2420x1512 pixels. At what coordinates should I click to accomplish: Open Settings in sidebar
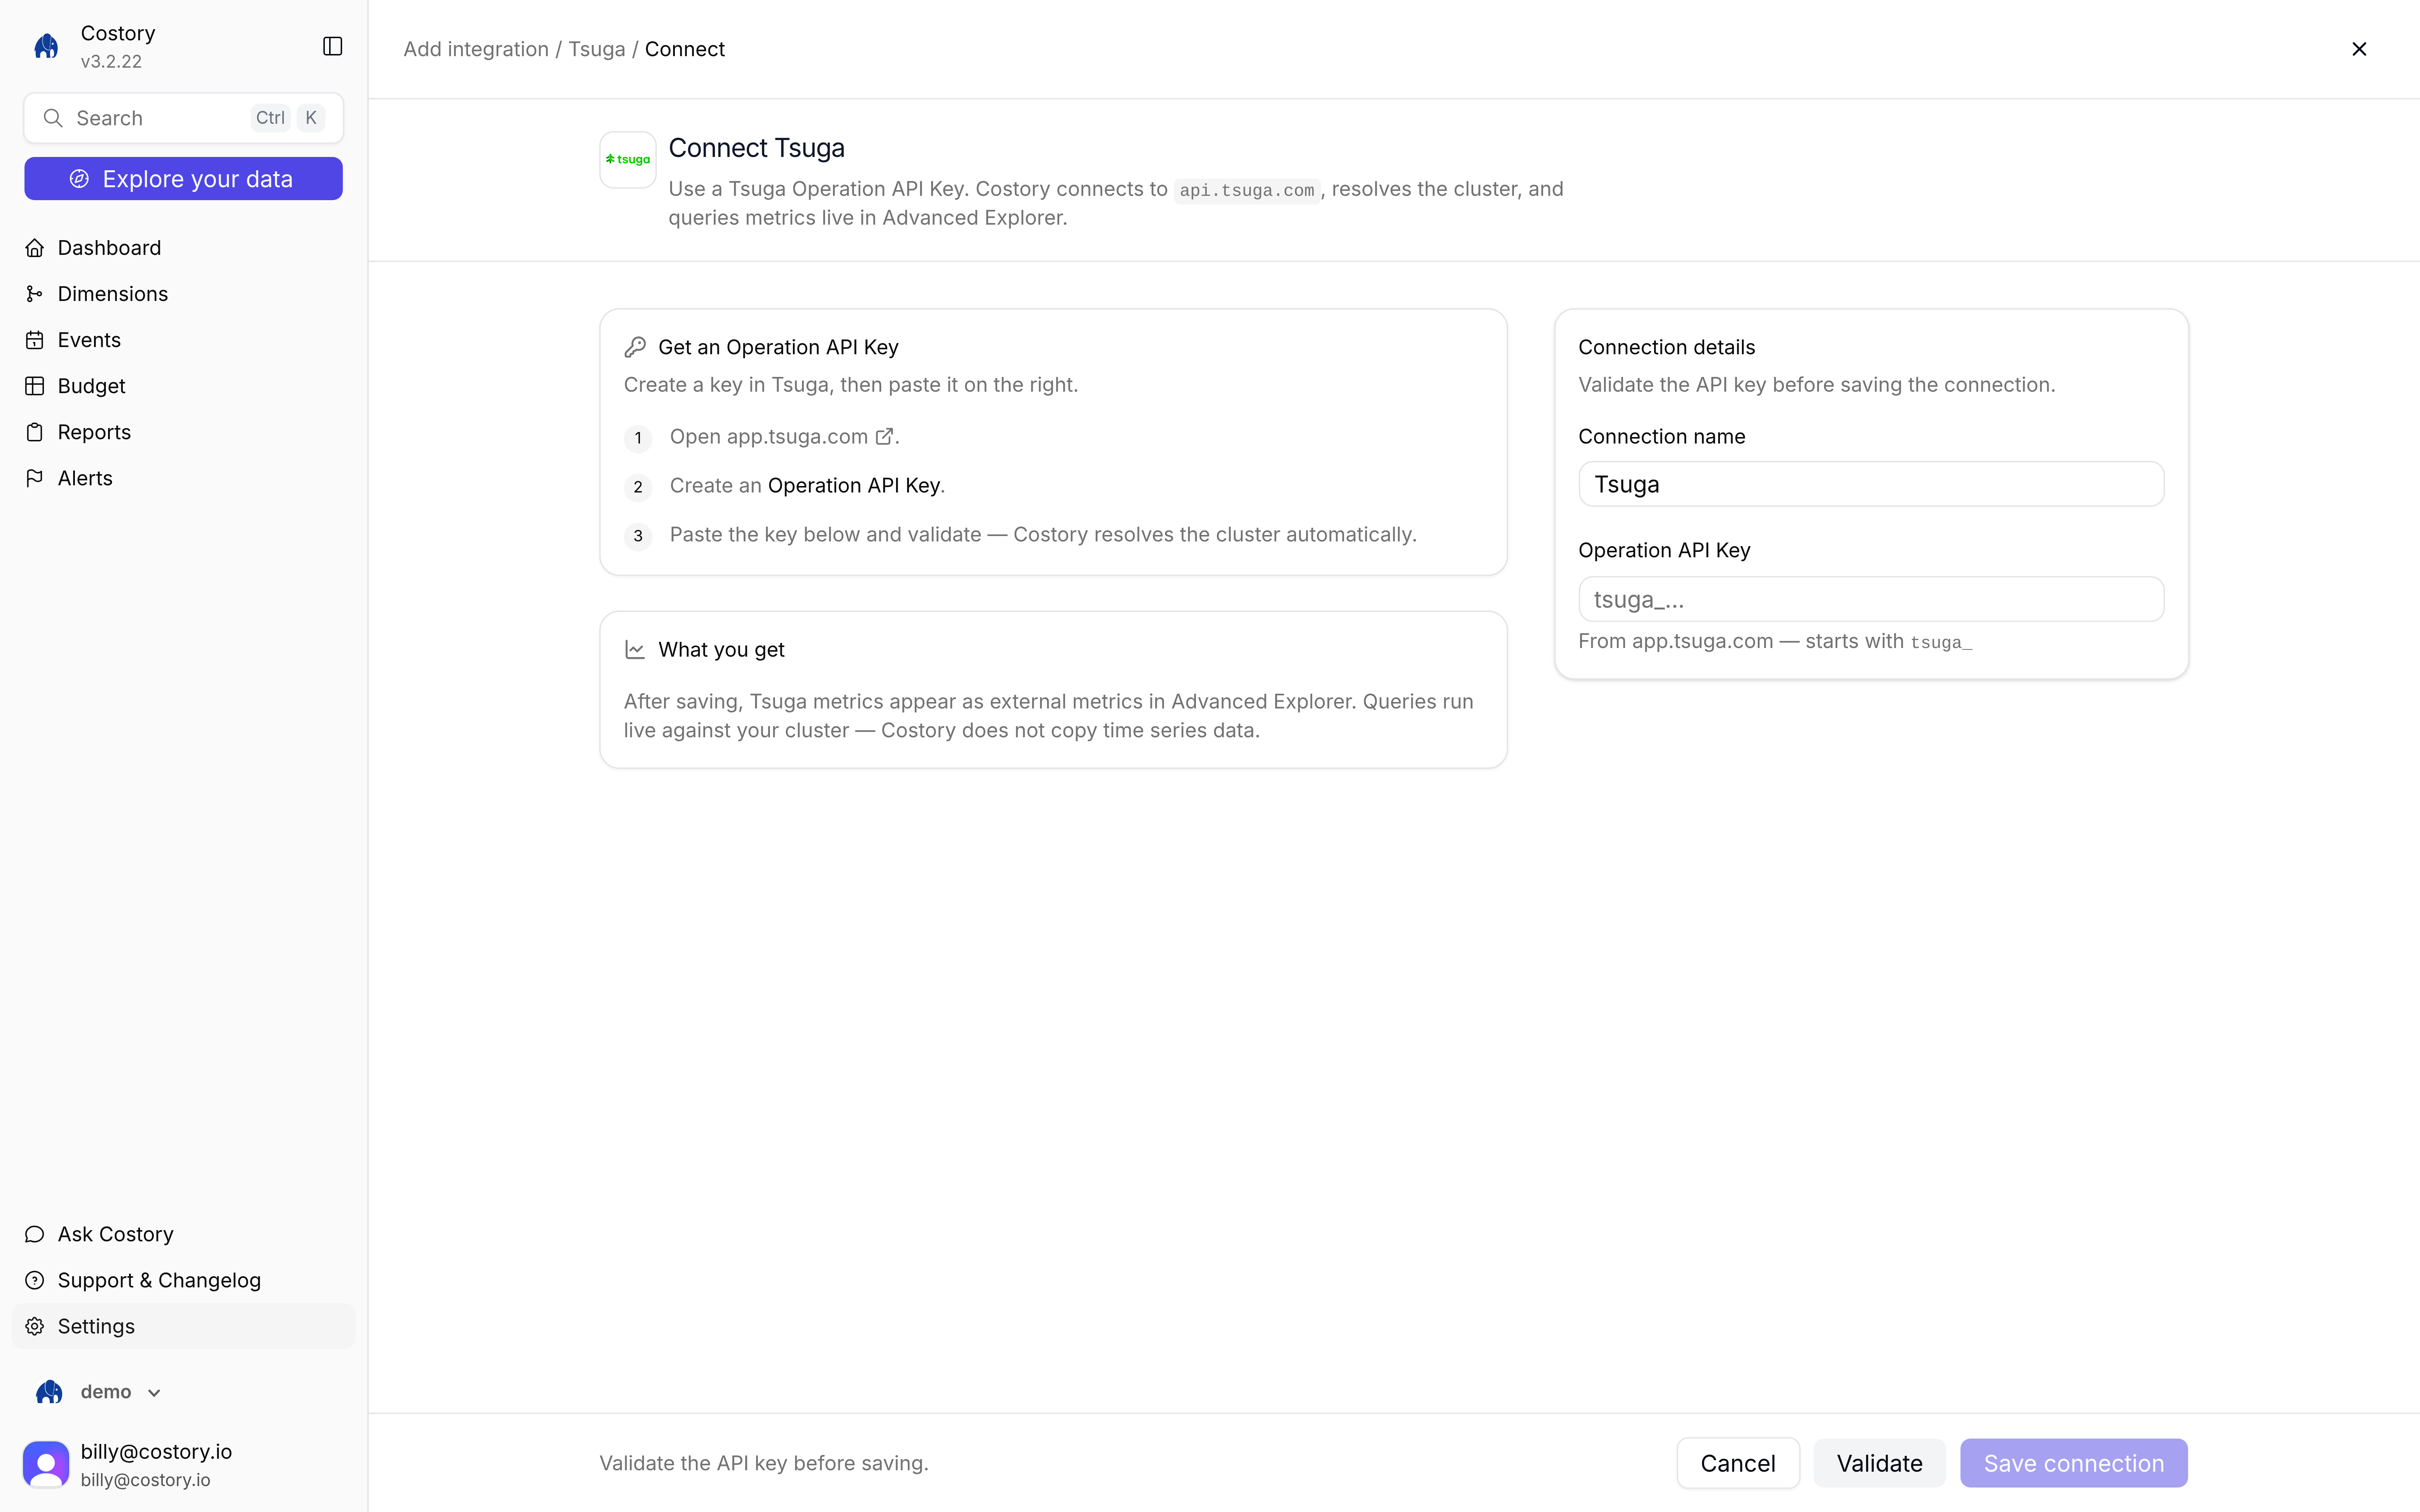184,1326
